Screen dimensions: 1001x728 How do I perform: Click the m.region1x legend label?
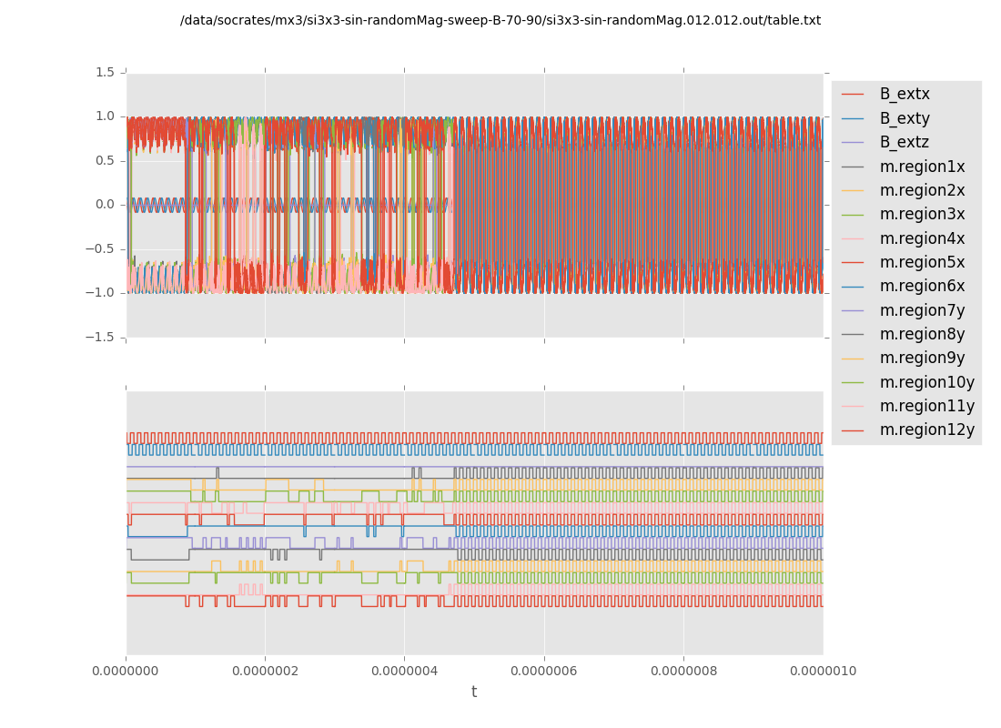tap(922, 167)
